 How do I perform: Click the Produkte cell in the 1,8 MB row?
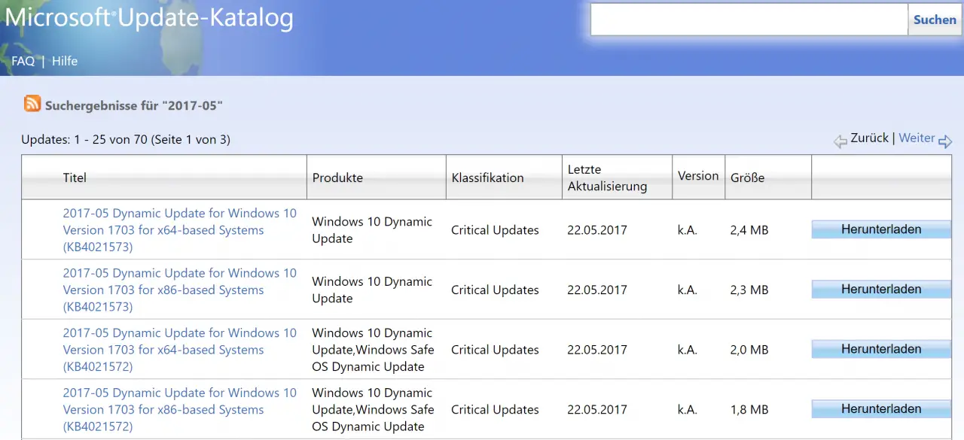pos(373,410)
